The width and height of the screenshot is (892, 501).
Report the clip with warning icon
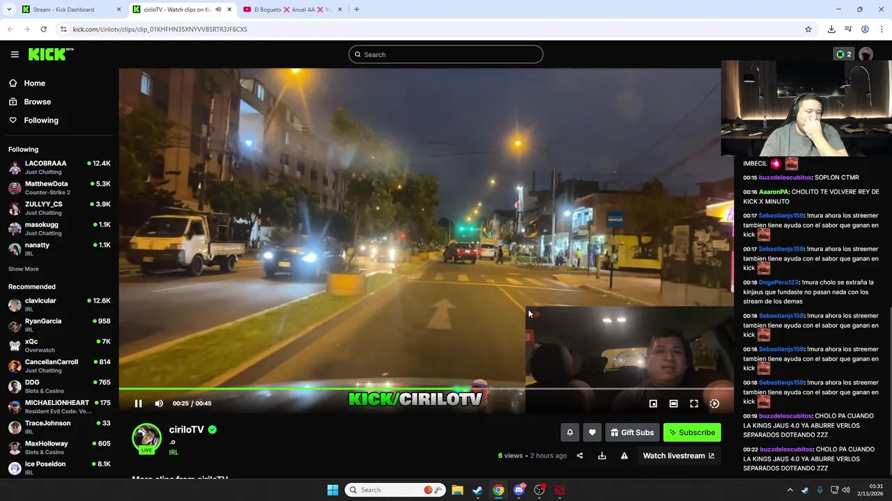click(624, 456)
